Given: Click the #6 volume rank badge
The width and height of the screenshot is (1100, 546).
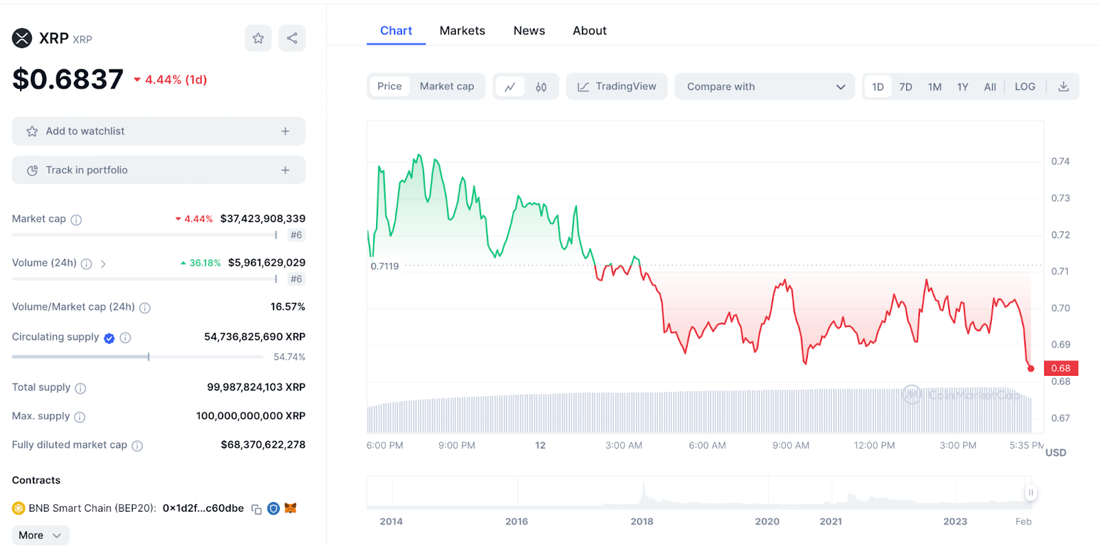Looking at the screenshot, I should point(296,280).
